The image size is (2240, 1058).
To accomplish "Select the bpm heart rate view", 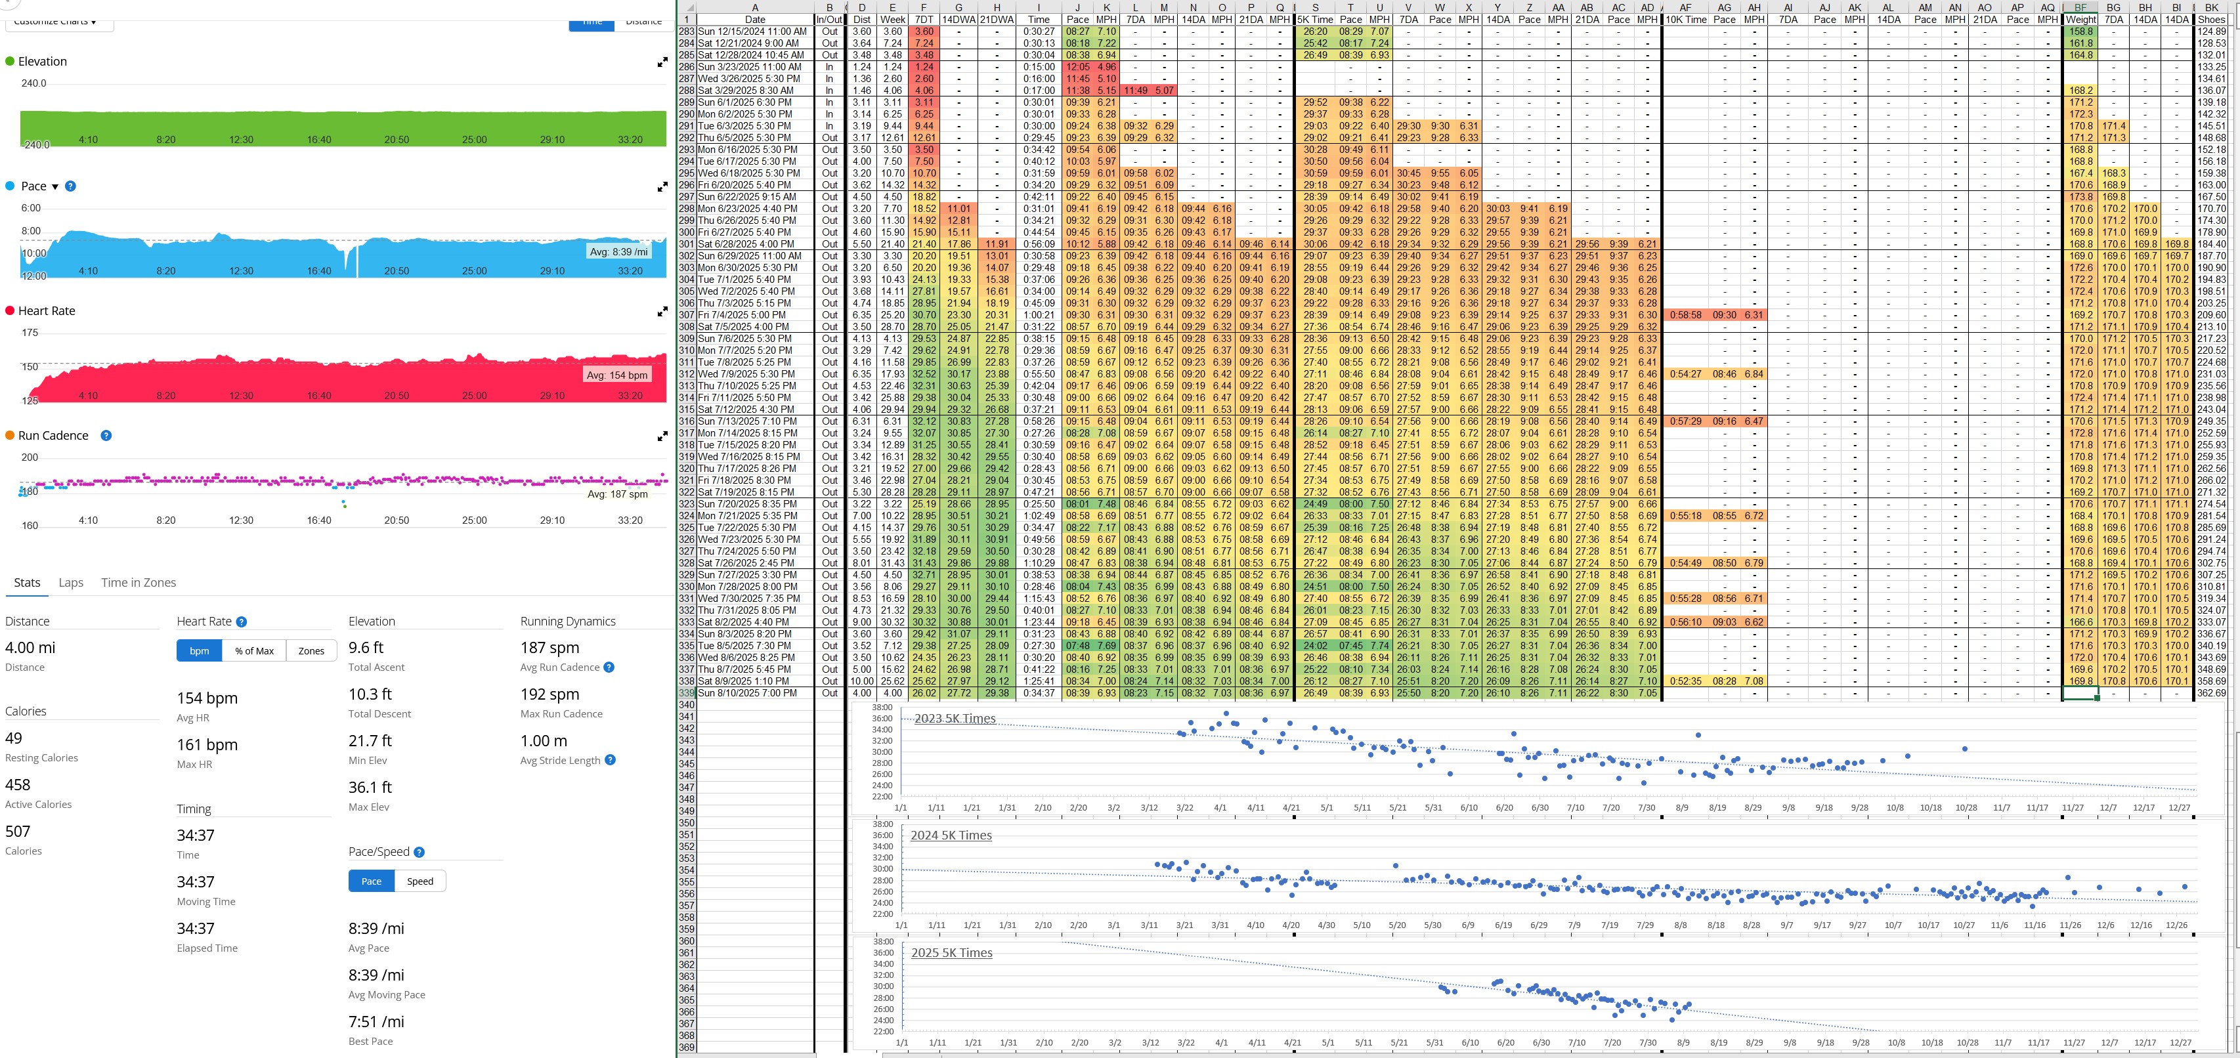I will tap(199, 651).
